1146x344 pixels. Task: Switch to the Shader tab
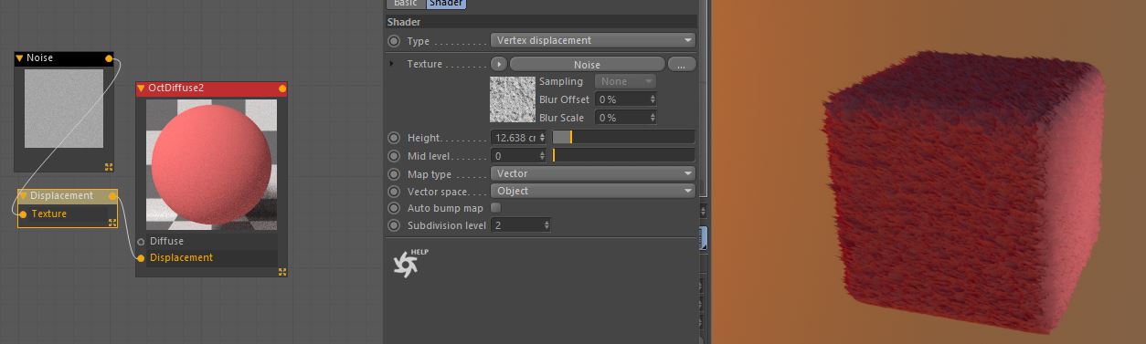click(445, 4)
